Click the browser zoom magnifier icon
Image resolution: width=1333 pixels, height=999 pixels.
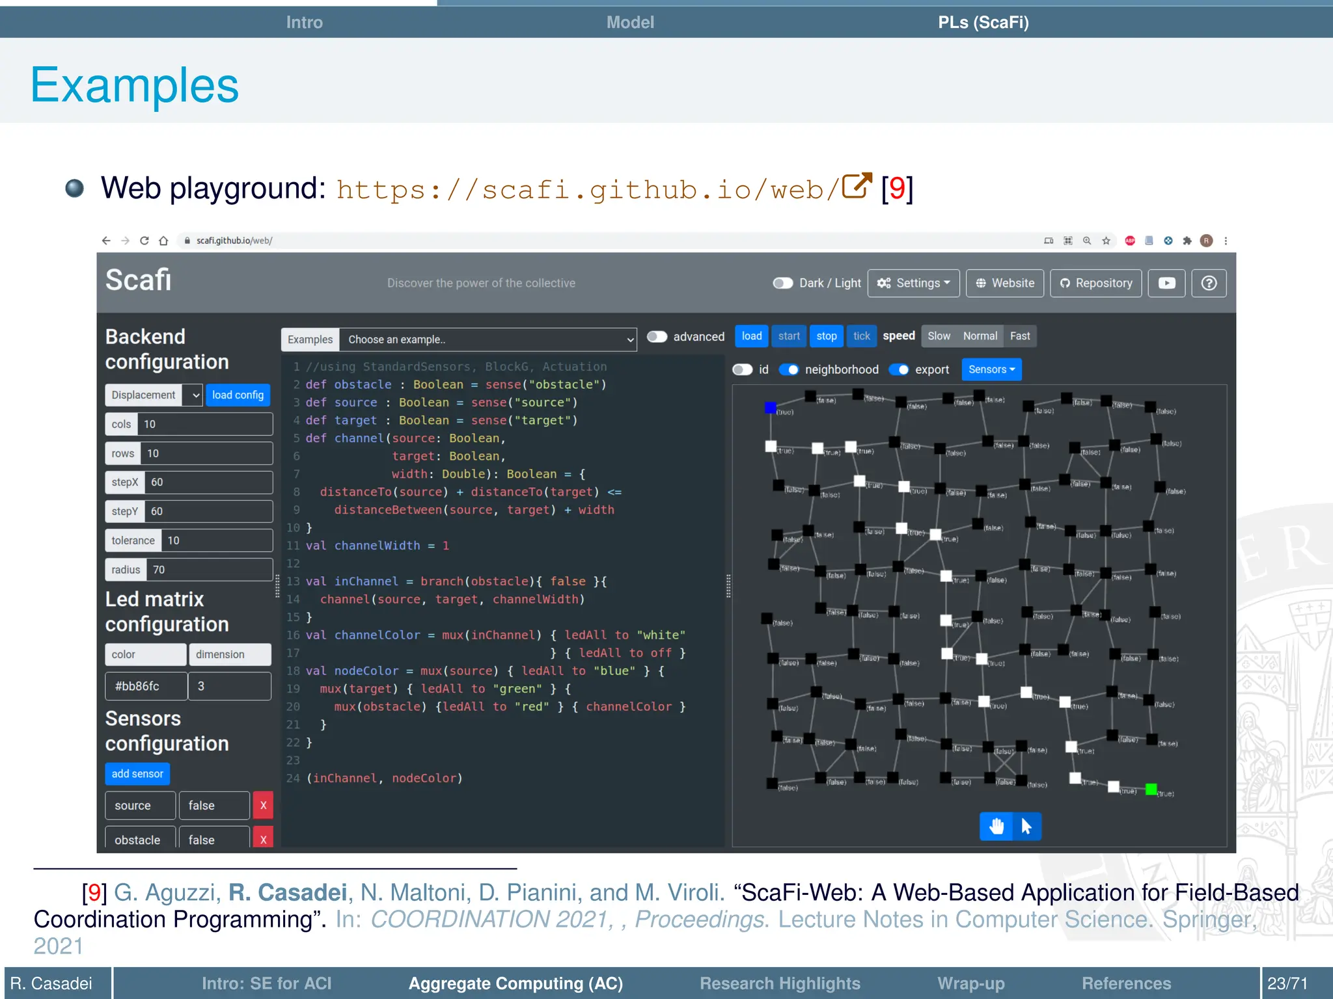click(x=1087, y=241)
